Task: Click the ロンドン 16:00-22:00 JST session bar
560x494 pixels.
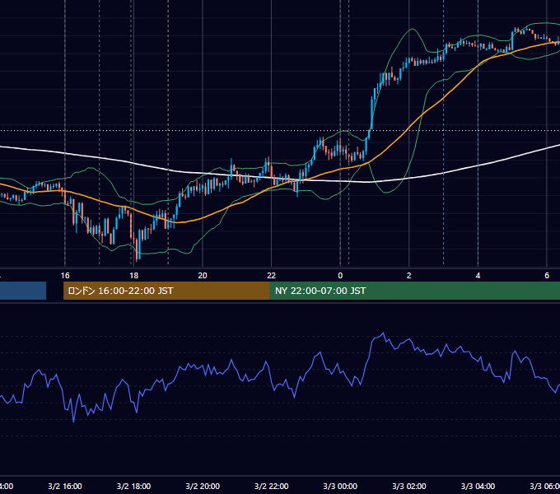Action: [166, 291]
